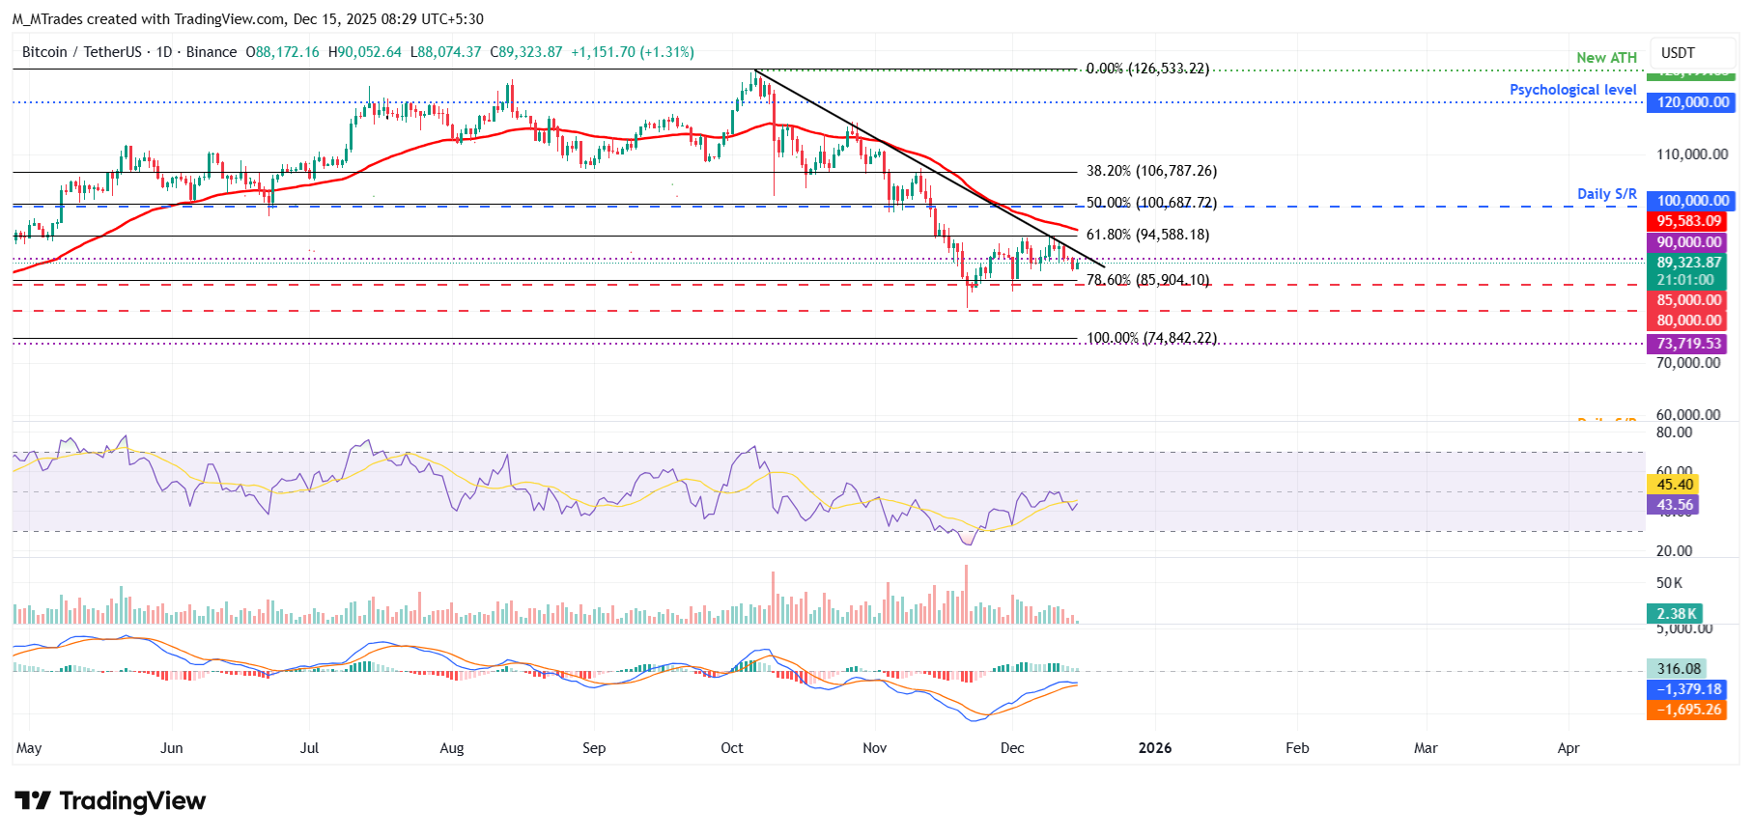
Task: Select the 61.80% Fibonacci level label
Action: pos(1147,235)
